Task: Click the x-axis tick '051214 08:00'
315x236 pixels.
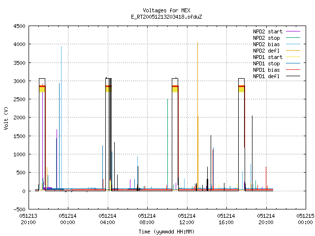Action: [x=147, y=219]
